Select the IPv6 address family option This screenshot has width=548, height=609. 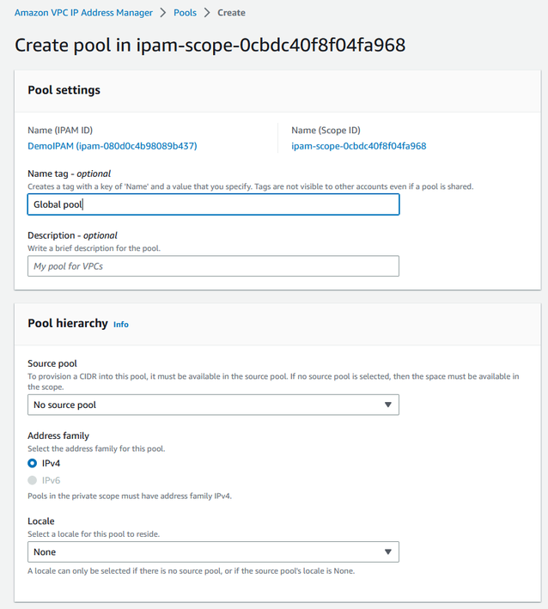pos(33,480)
